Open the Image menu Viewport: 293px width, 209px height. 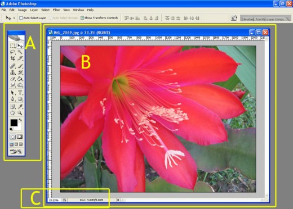22,10
